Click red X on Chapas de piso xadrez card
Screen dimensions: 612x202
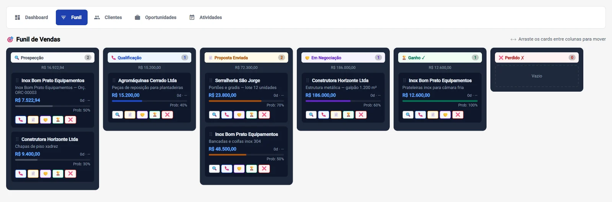click(70, 174)
